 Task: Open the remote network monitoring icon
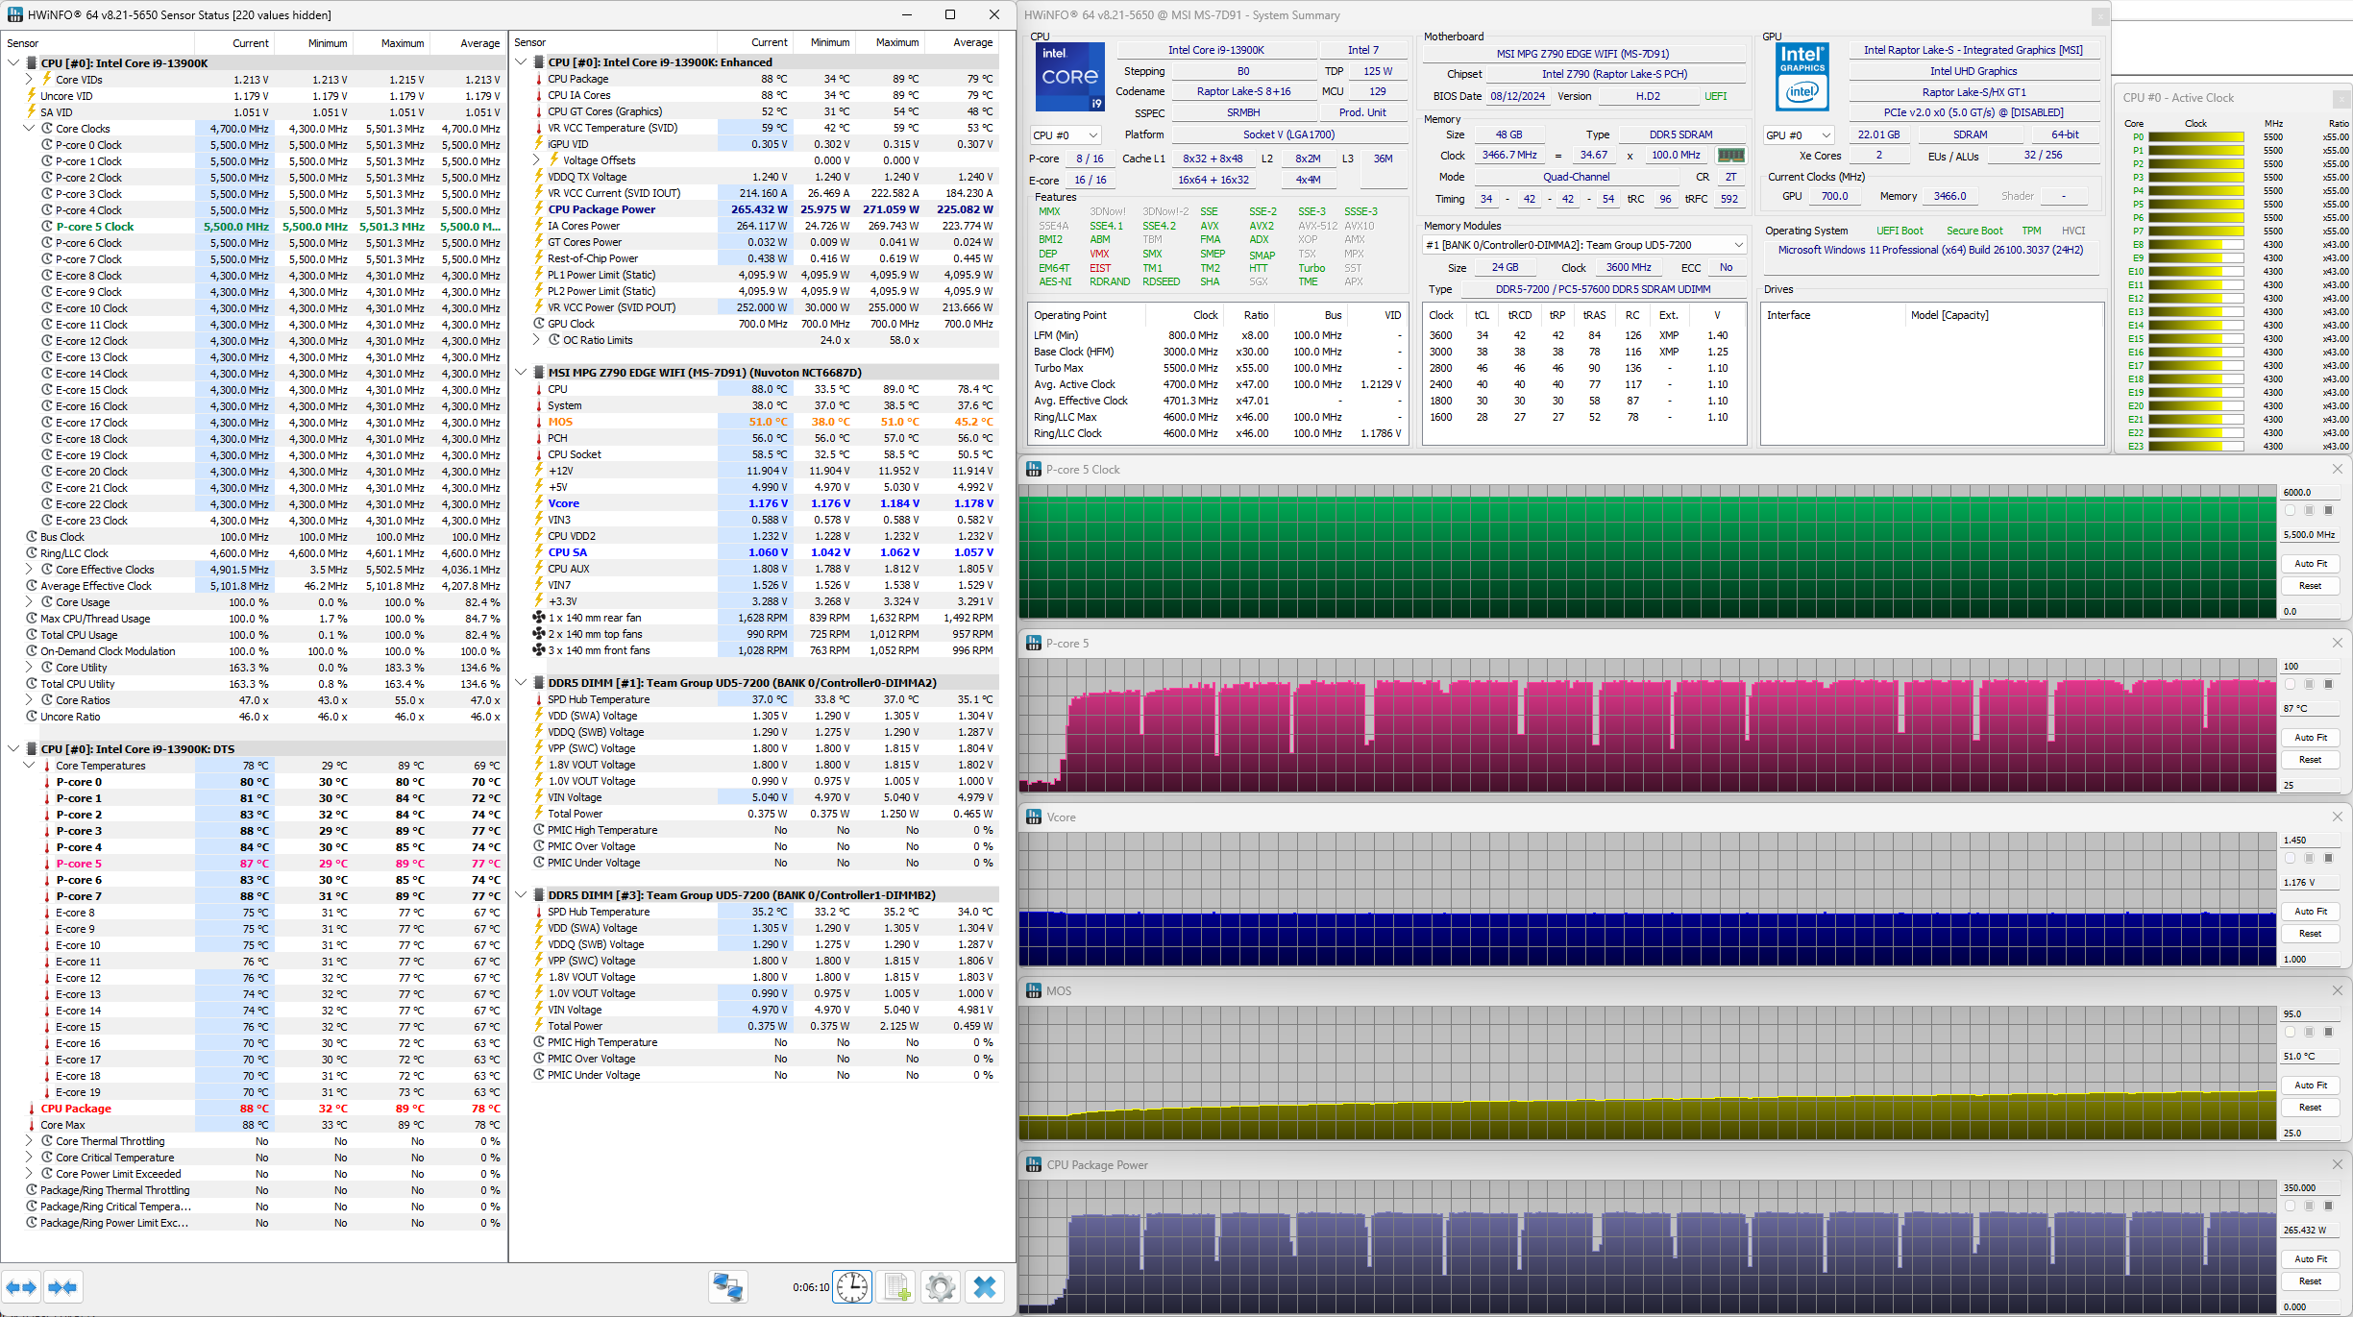[x=727, y=1287]
